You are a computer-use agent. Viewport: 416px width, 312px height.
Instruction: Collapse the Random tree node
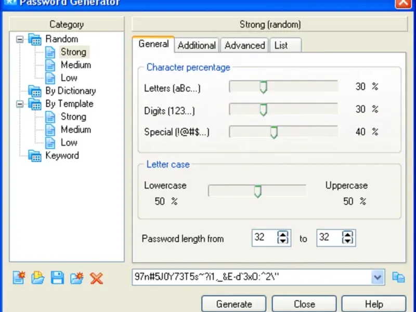(20, 40)
